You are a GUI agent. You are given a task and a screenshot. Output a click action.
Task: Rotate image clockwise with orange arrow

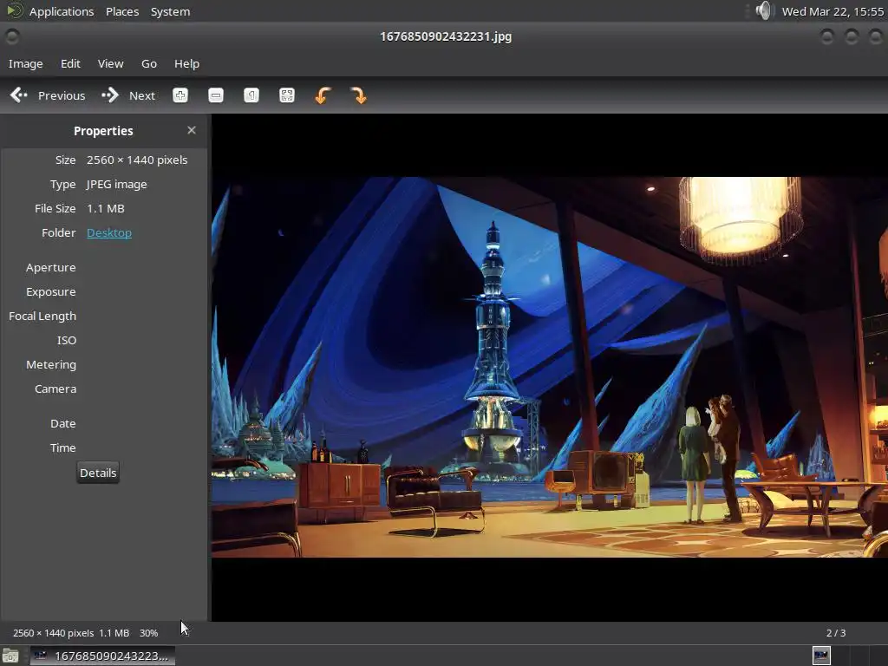point(358,95)
